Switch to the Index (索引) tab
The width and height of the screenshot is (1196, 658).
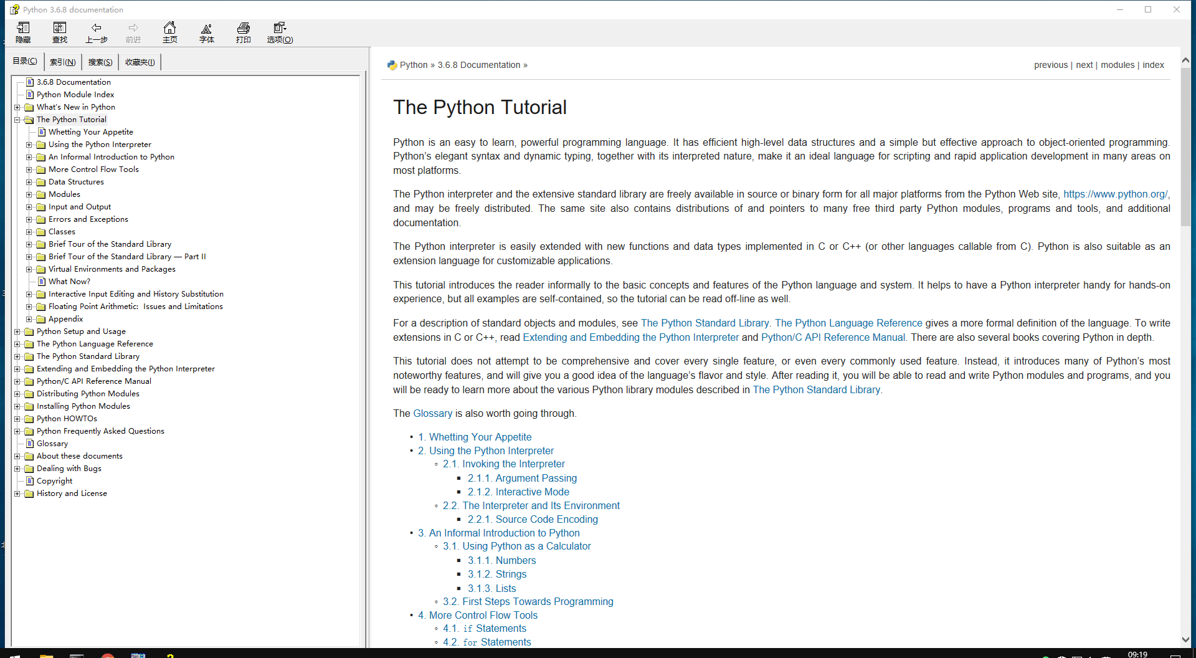(x=62, y=62)
